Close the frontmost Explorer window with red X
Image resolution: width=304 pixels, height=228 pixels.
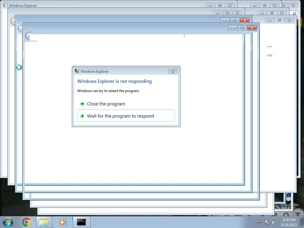tap(252, 28)
